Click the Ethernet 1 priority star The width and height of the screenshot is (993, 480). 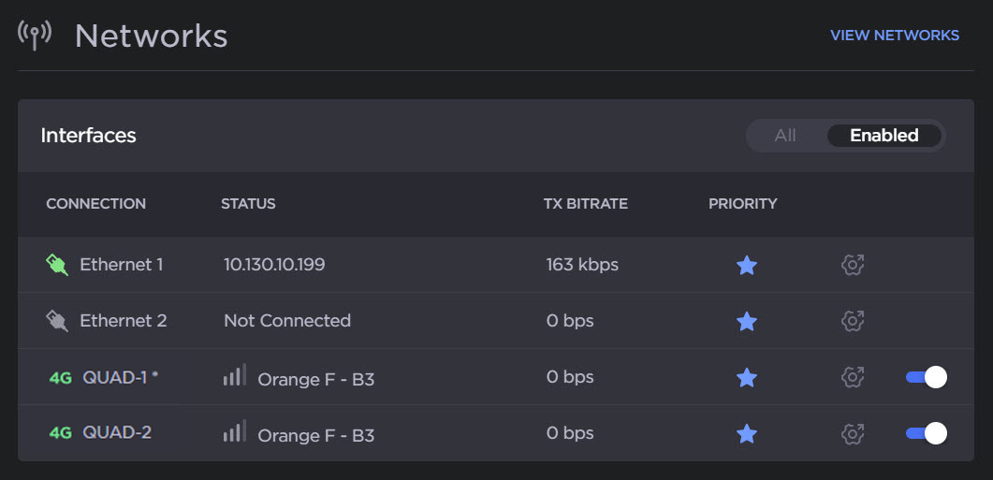(x=746, y=266)
